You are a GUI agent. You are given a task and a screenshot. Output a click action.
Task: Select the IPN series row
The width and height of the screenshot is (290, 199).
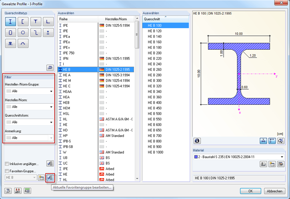coord(96,59)
